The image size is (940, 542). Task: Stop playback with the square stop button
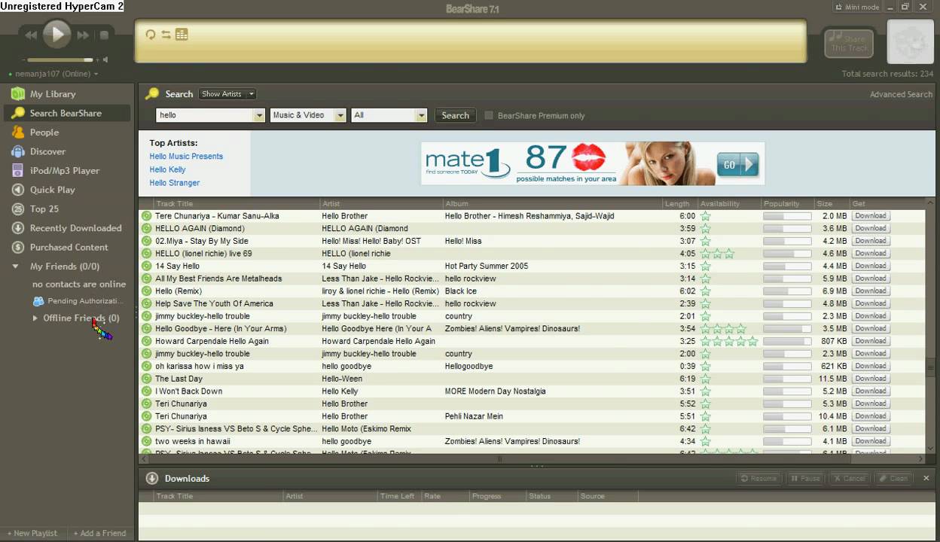pyautogui.click(x=104, y=35)
